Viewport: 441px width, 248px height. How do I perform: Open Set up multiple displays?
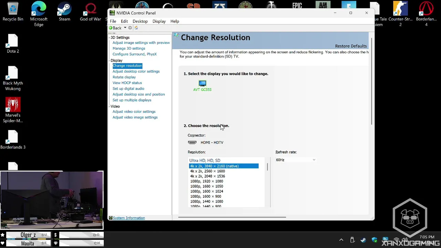pyautogui.click(x=132, y=100)
